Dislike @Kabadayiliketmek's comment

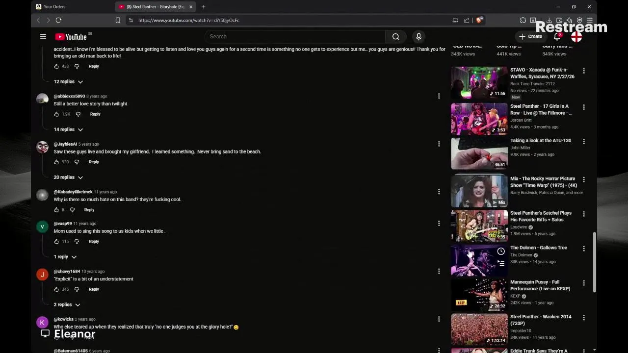pos(72,210)
